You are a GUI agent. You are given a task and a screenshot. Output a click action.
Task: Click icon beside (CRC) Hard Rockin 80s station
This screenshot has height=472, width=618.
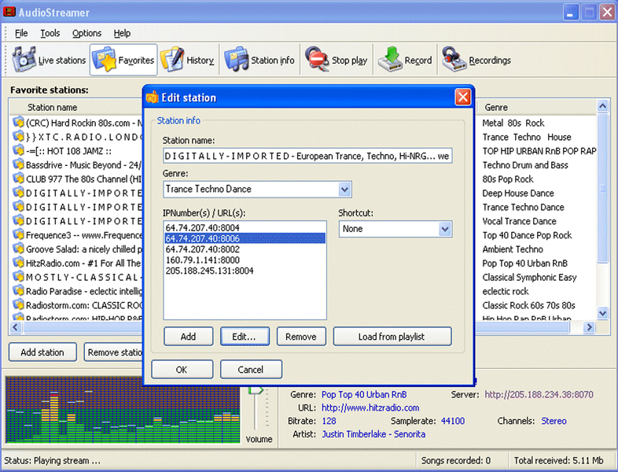tap(18, 122)
